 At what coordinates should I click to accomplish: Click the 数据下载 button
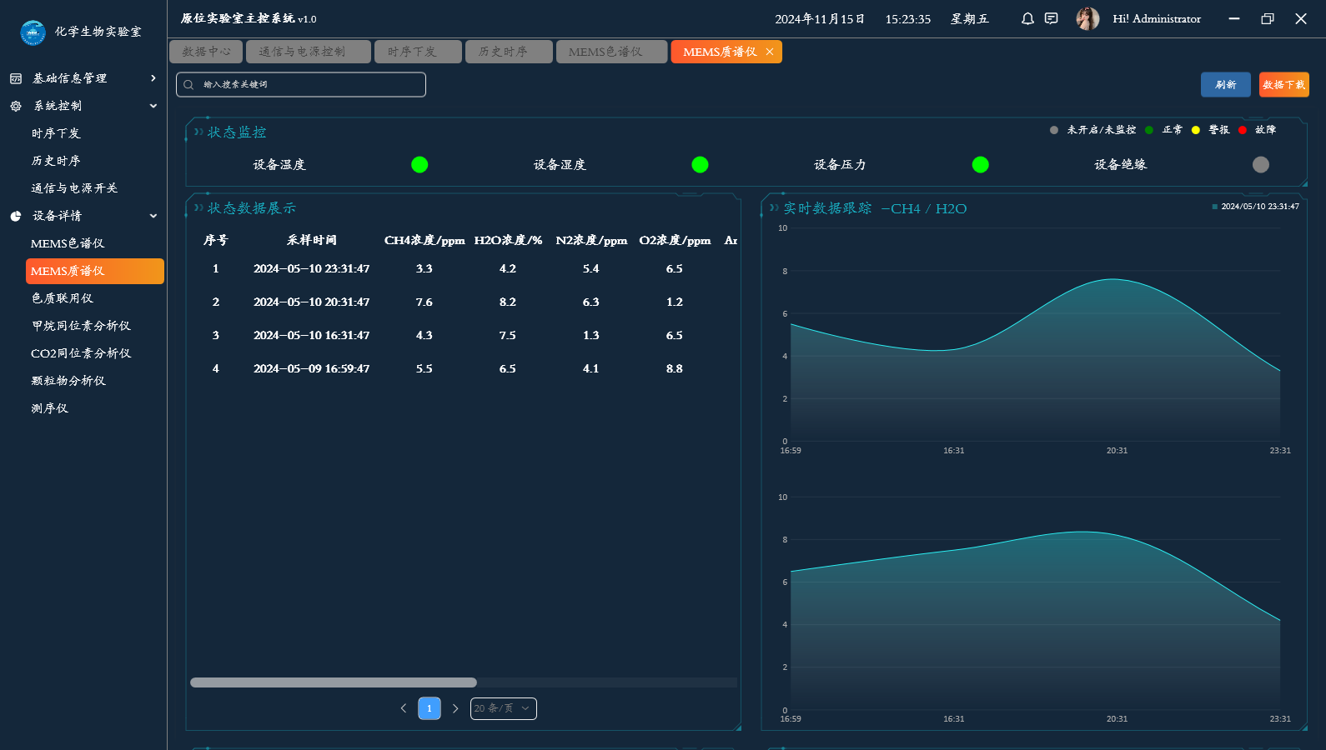point(1283,84)
